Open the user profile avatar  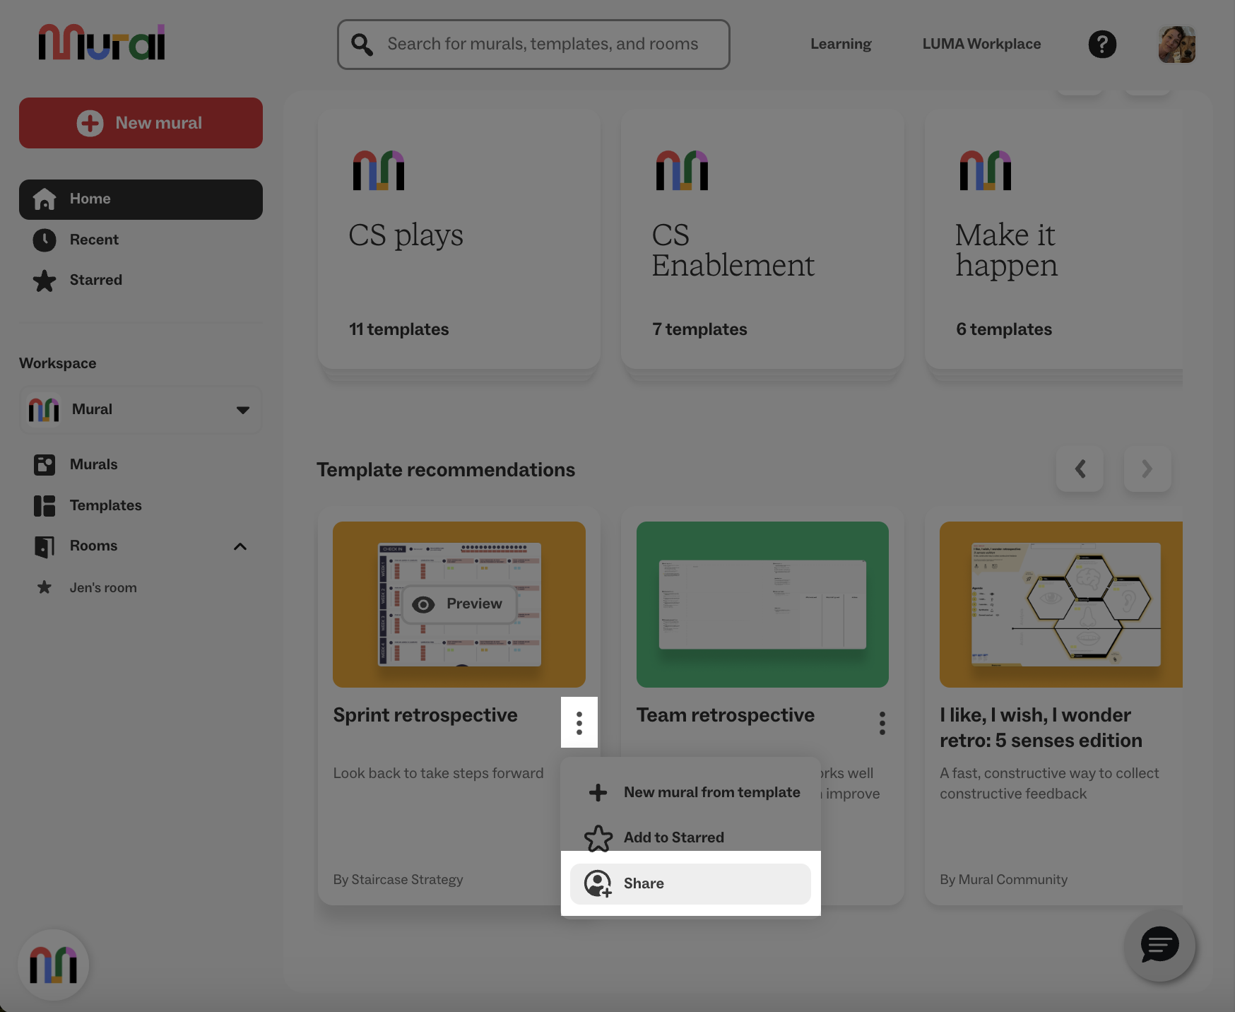1176,45
